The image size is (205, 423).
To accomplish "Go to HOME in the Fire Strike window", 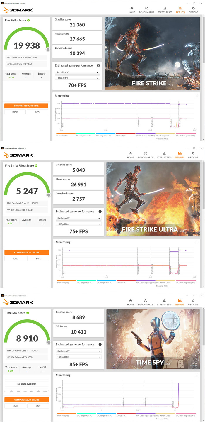I will 131,10.
